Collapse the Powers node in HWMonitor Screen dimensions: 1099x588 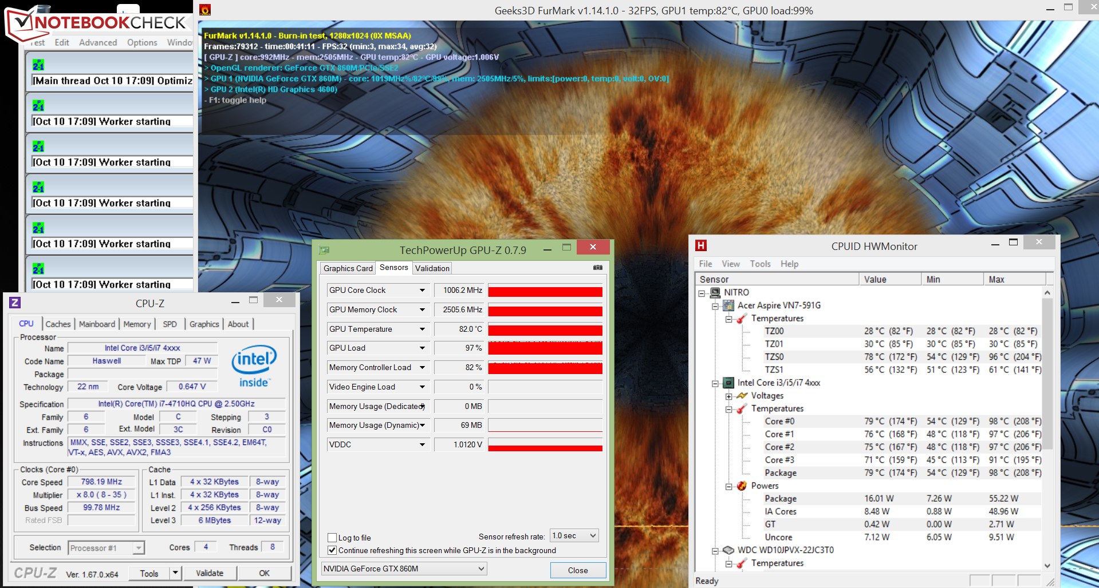[x=728, y=486]
